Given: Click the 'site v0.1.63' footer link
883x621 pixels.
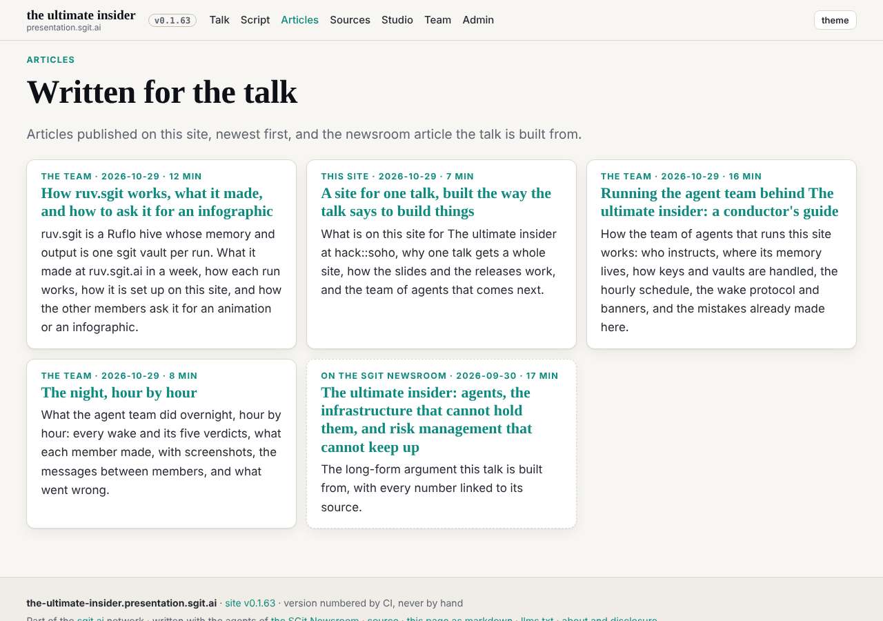Looking at the screenshot, I should coord(250,603).
